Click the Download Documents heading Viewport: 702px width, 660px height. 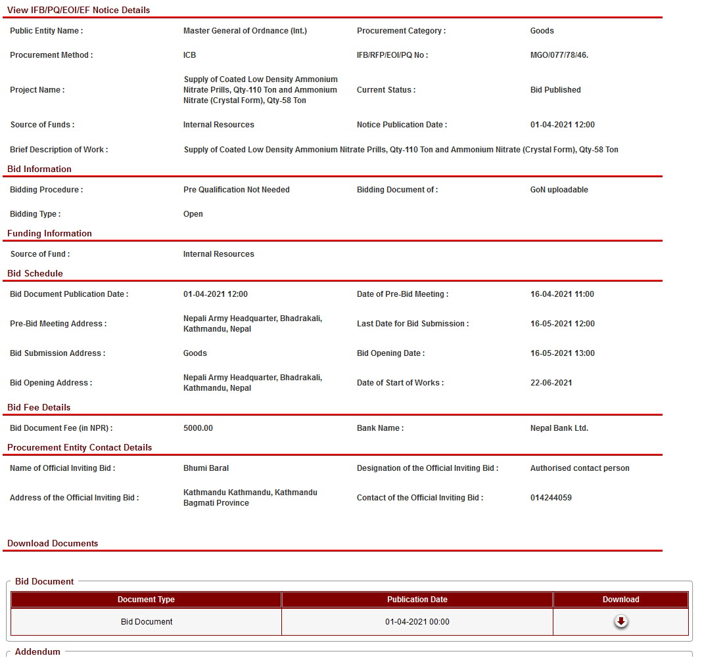[x=53, y=543]
